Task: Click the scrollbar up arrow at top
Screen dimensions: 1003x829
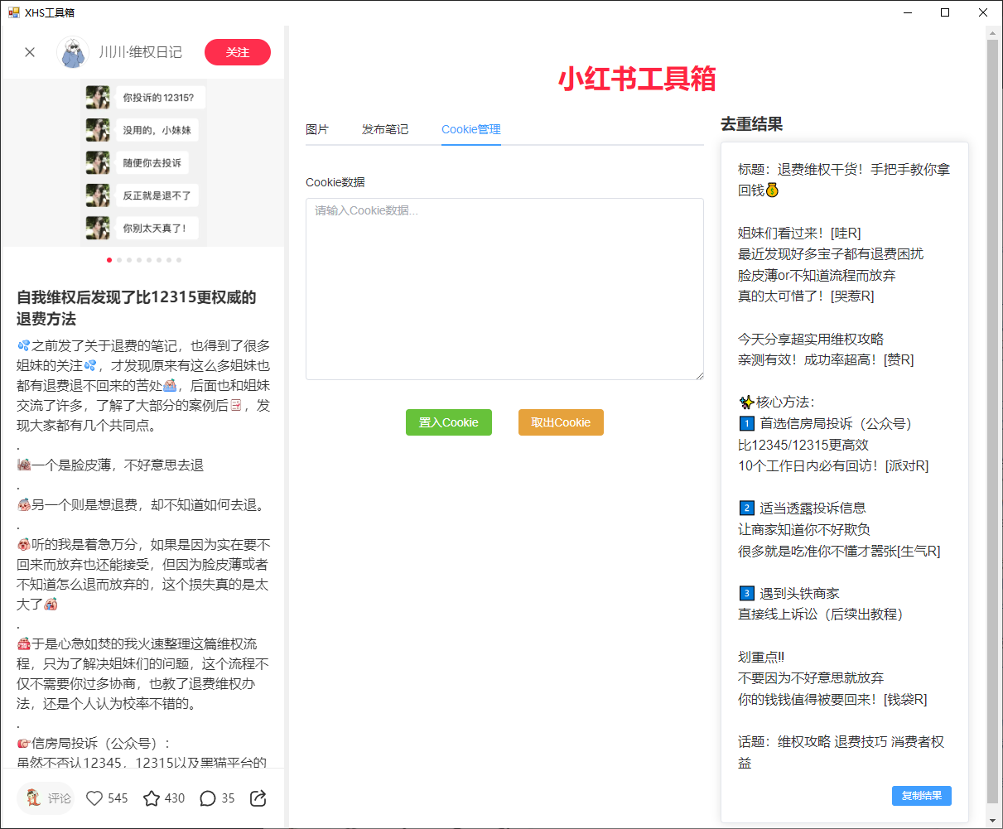Action: pos(992,32)
